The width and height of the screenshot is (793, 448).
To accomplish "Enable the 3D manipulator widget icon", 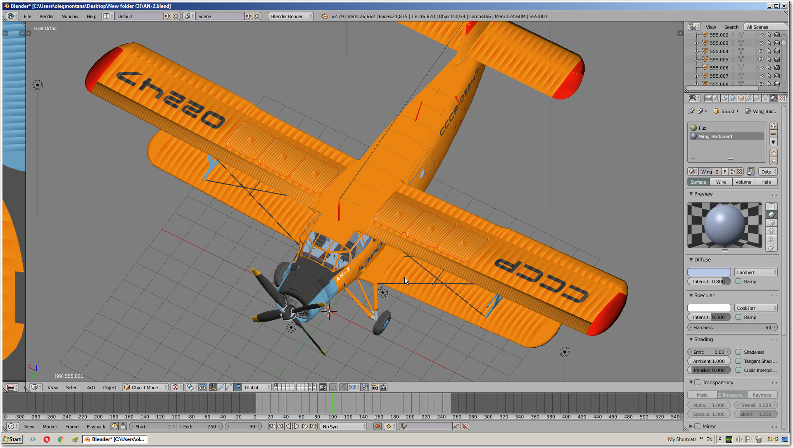I will tap(213, 387).
